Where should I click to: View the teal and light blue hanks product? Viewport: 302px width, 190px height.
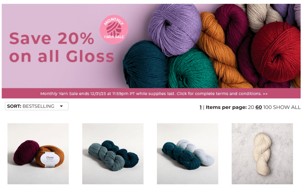pos(188,154)
